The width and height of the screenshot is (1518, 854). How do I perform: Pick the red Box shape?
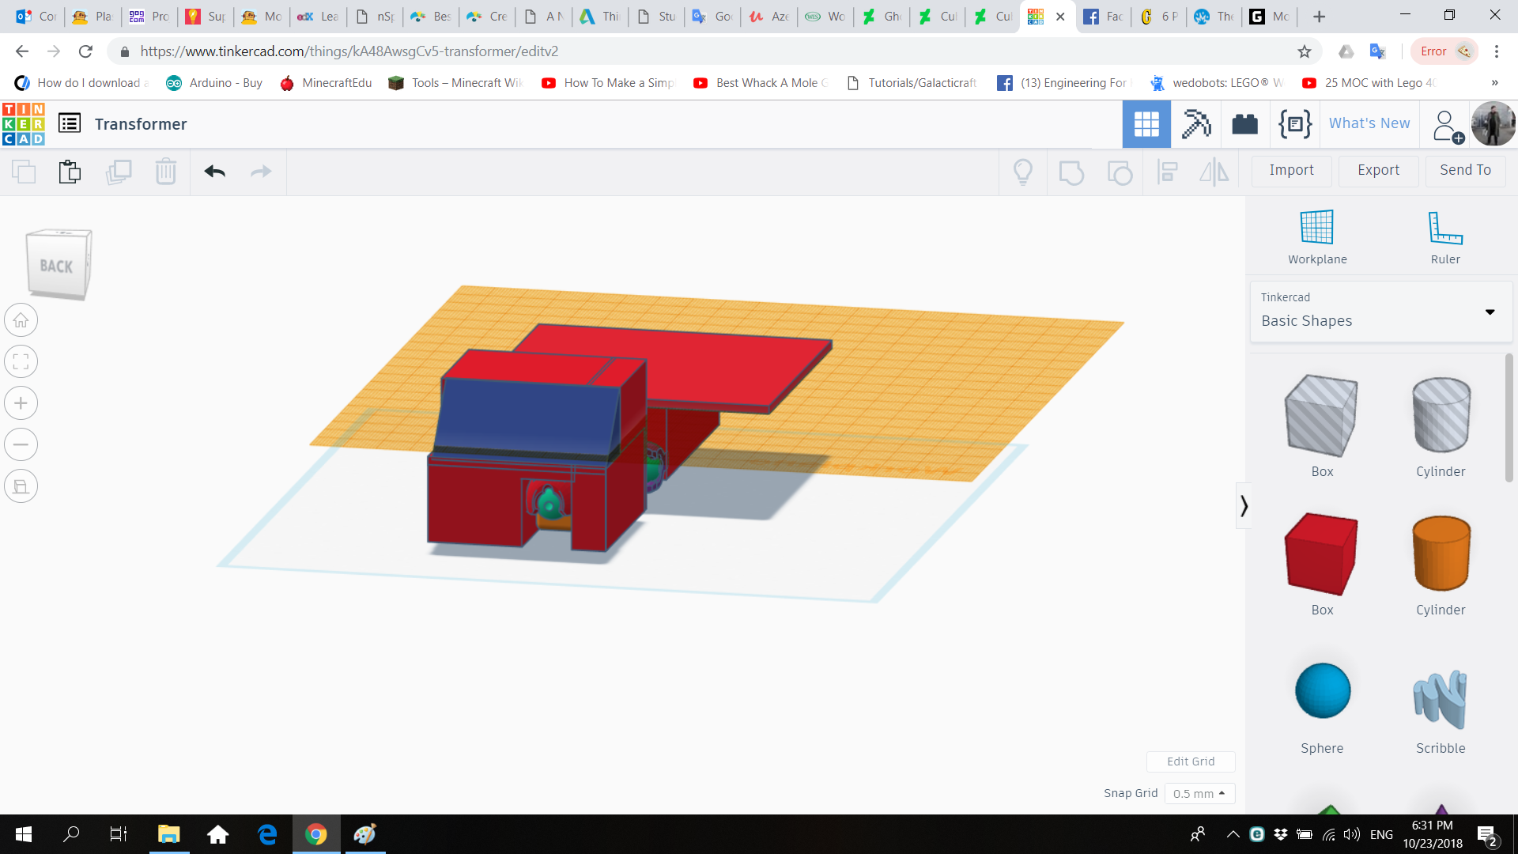tap(1321, 554)
